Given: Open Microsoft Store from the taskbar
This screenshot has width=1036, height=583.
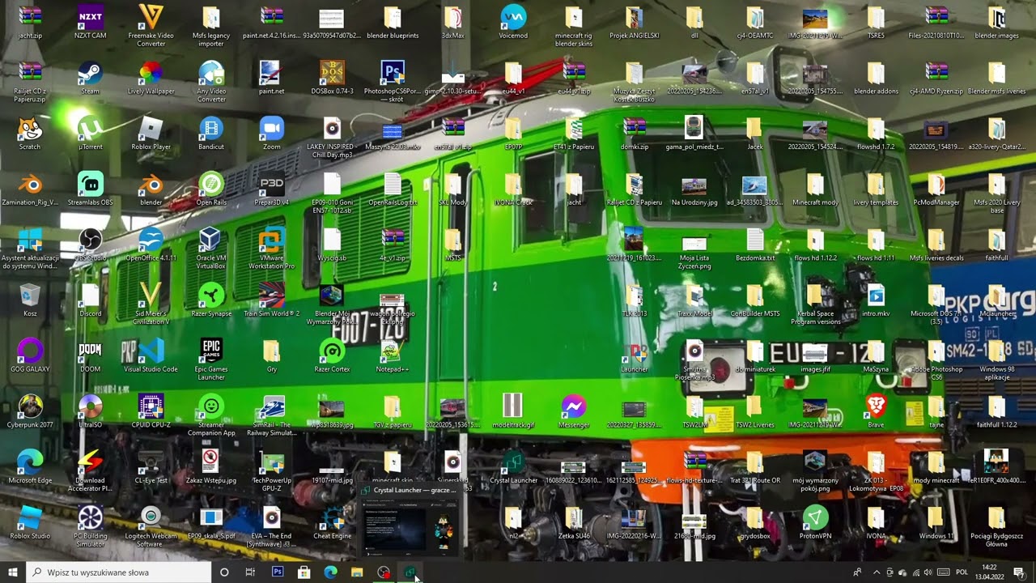Looking at the screenshot, I should [304, 572].
